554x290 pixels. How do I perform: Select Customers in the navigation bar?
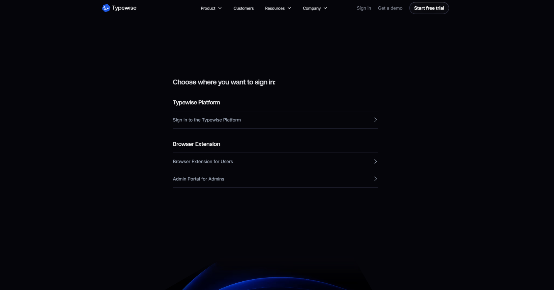[x=244, y=8]
